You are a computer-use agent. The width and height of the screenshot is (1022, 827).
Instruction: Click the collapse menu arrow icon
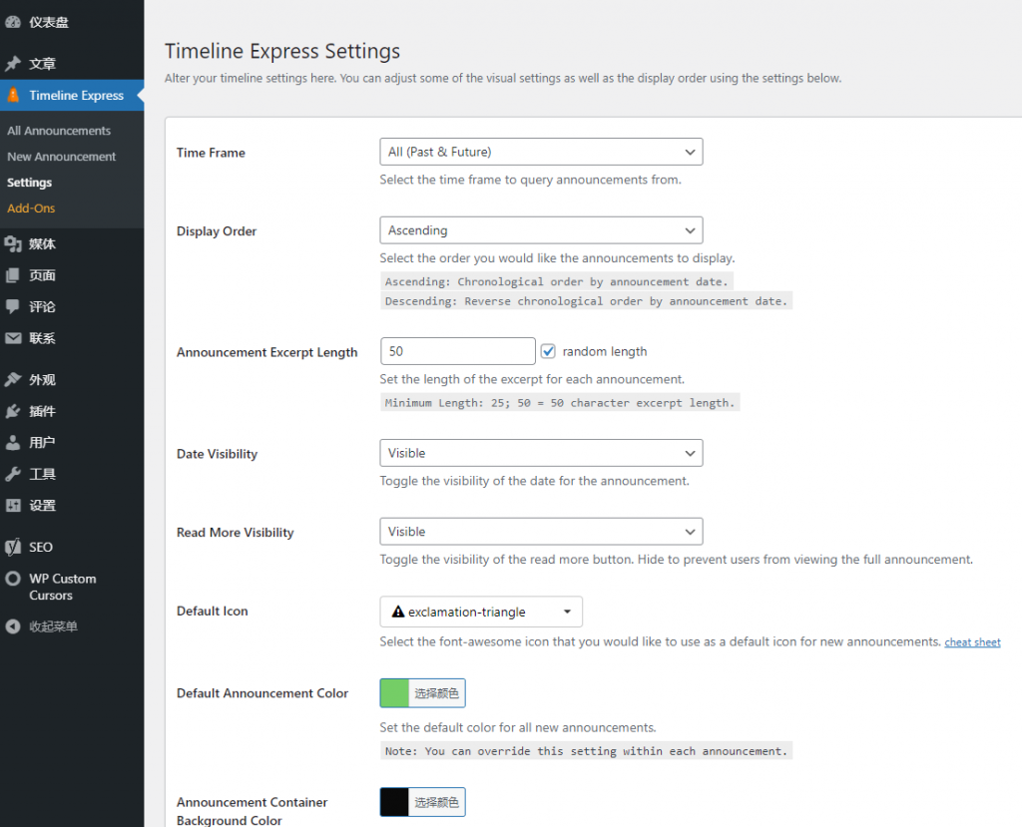(13, 626)
